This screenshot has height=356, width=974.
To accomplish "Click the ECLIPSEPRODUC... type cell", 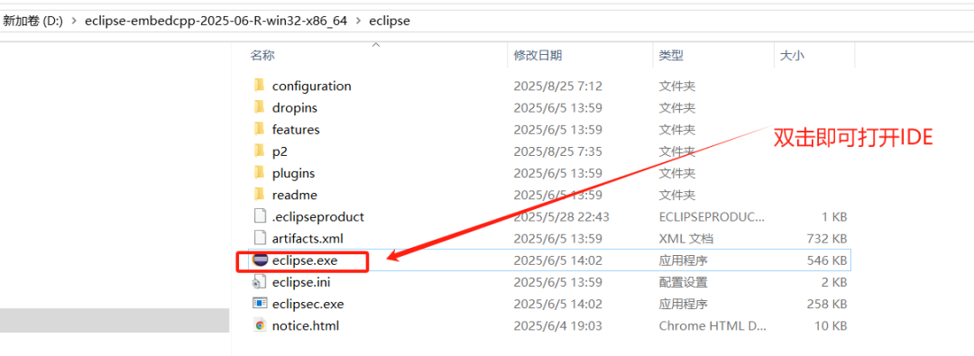I will 712,217.
